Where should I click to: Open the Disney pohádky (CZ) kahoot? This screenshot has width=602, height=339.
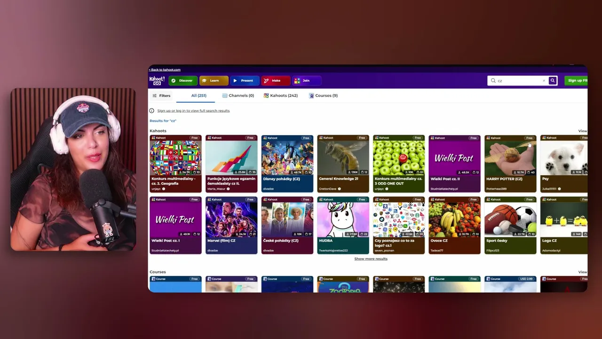click(x=287, y=164)
